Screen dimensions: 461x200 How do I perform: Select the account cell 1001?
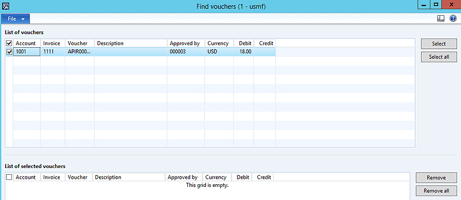[27, 52]
